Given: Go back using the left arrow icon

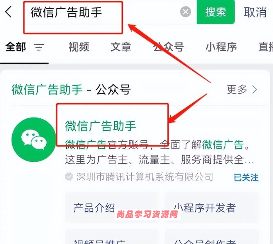Looking at the screenshot, I should point(8,12).
